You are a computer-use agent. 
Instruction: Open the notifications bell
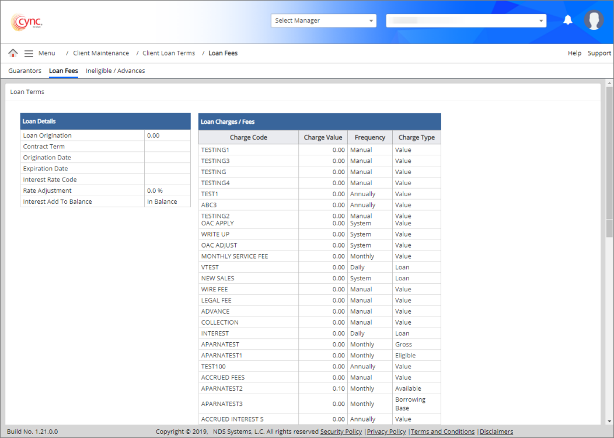point(567,20)
